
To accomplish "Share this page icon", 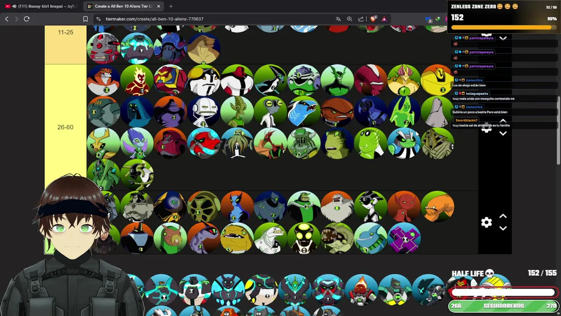I will (361, 19).
